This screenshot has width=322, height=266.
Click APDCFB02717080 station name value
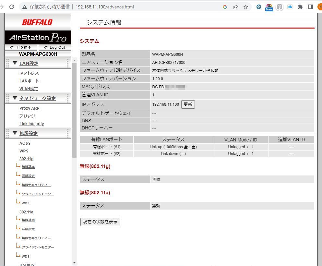coord(169,62)
